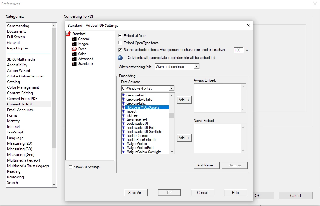Click the icon beside Standards in tree
Image resolution: width=320 pixels, height=206 pixels.
[x=74, y=64]
